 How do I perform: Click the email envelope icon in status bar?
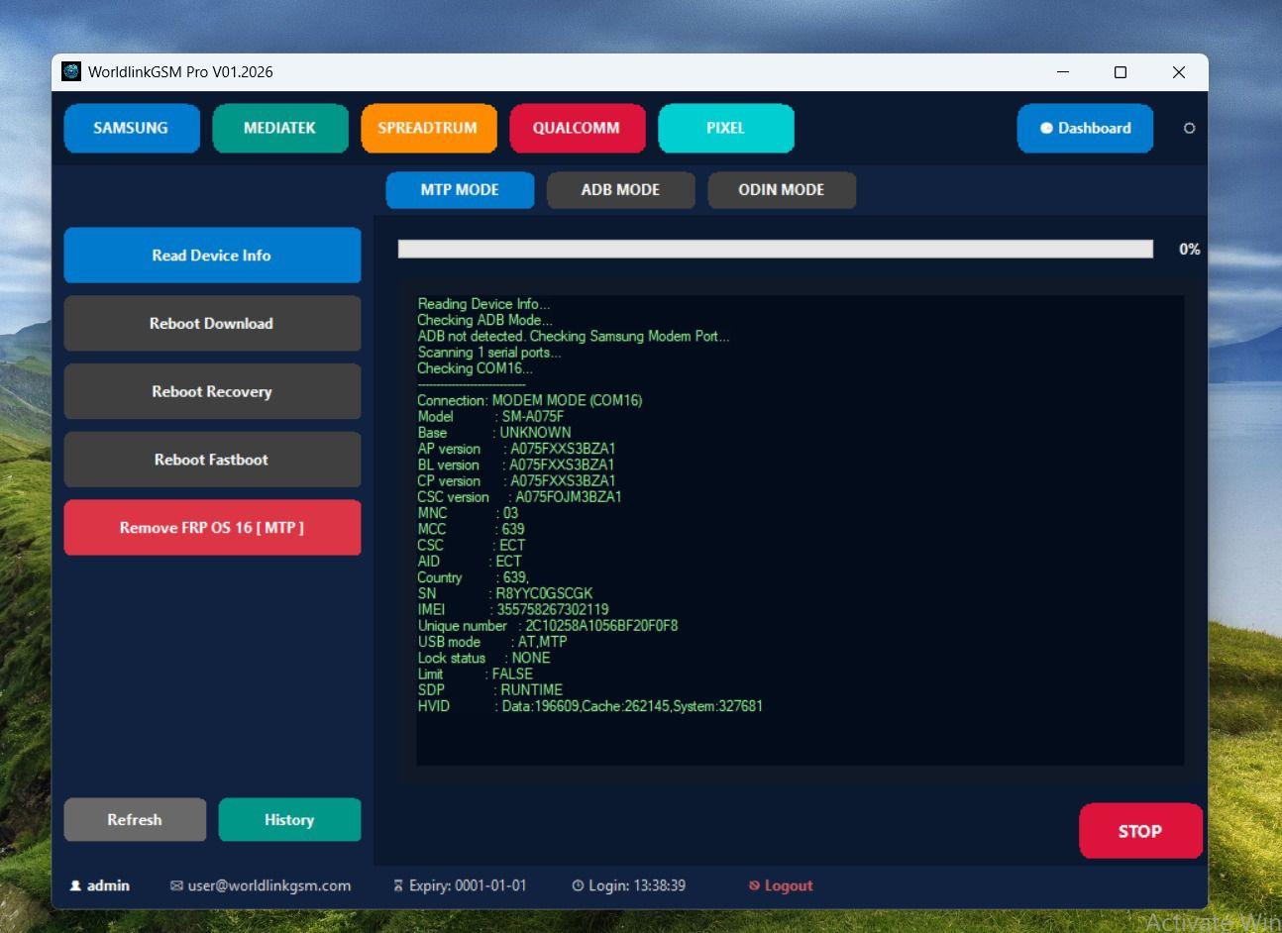point(176,885)
